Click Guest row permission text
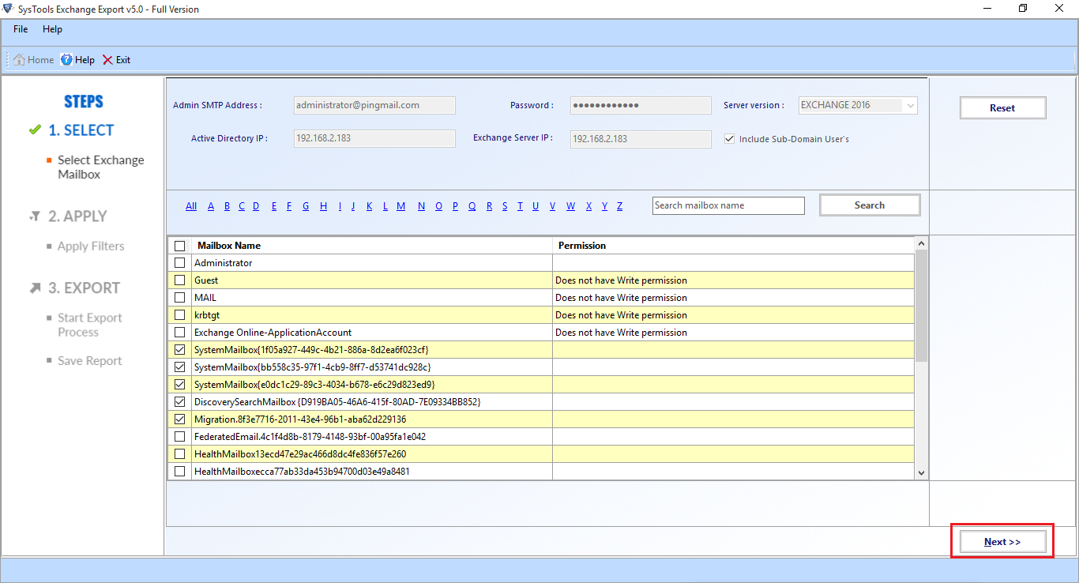The width and height of the screenshot is (1079, 583). (x=621, y=280)
